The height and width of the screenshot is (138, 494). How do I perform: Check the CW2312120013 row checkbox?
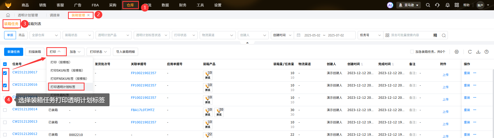coord(5,122)
